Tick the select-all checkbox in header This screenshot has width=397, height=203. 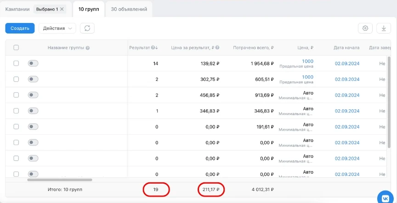16,48
